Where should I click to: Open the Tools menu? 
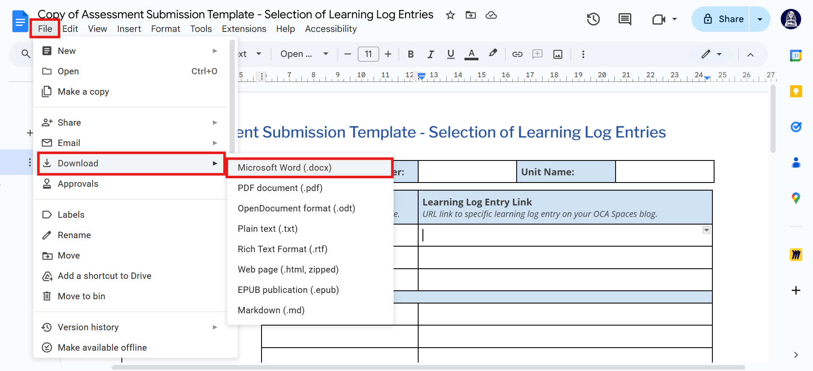click(x=201, y=28)
